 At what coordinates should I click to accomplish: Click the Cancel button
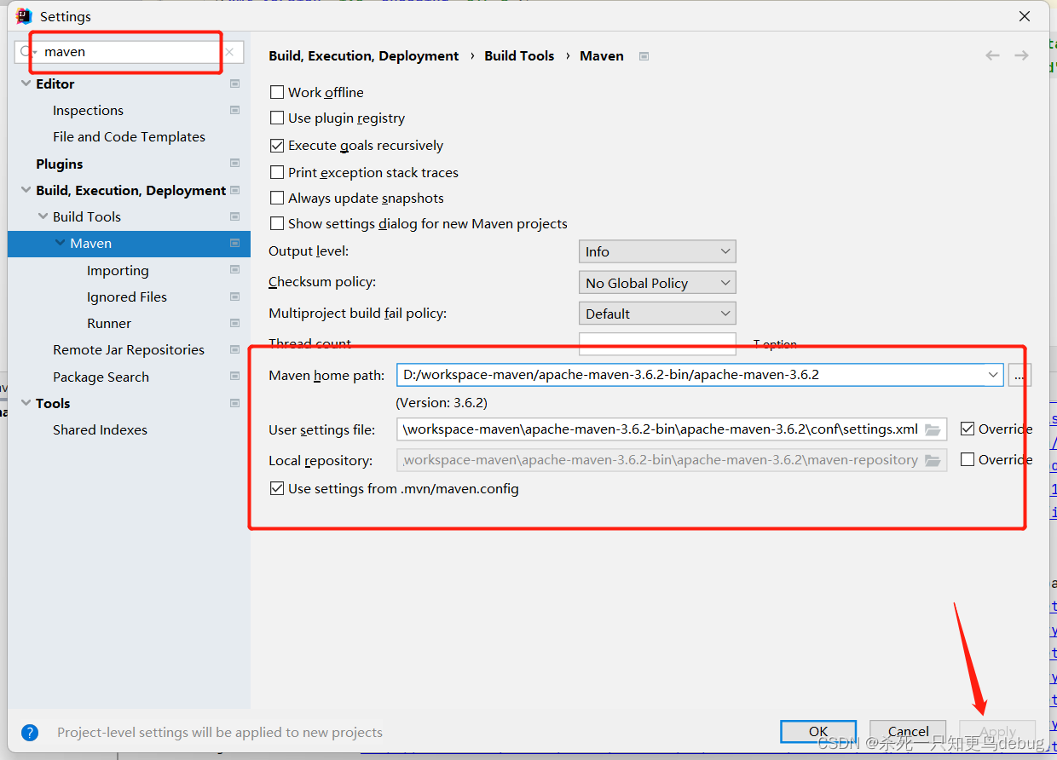pyautogui.click(x=908, y=731)
